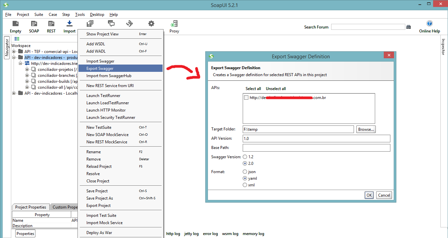Click the Properties button at bottom left
Screen dimensions: 448x238
25,233
